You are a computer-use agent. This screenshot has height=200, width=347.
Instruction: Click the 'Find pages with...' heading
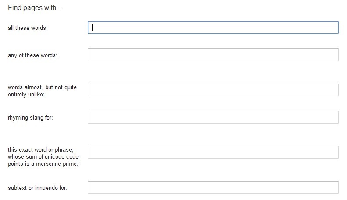35,8
